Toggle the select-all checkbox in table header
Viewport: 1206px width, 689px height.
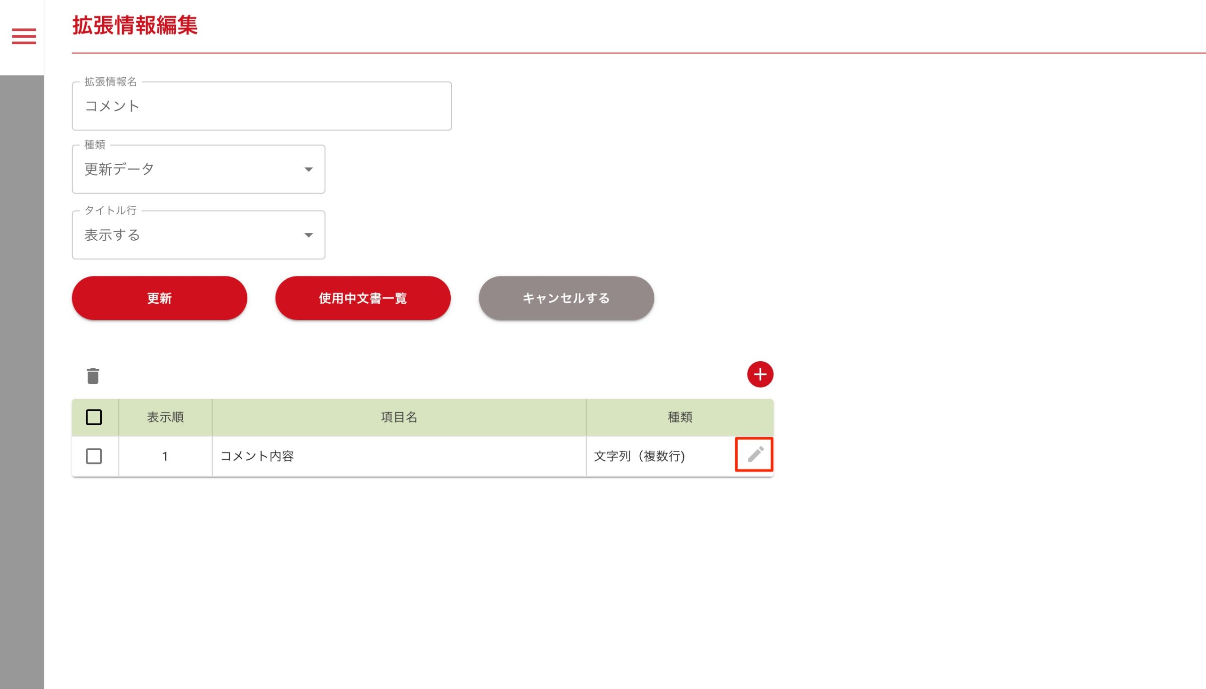pos(94,417)
